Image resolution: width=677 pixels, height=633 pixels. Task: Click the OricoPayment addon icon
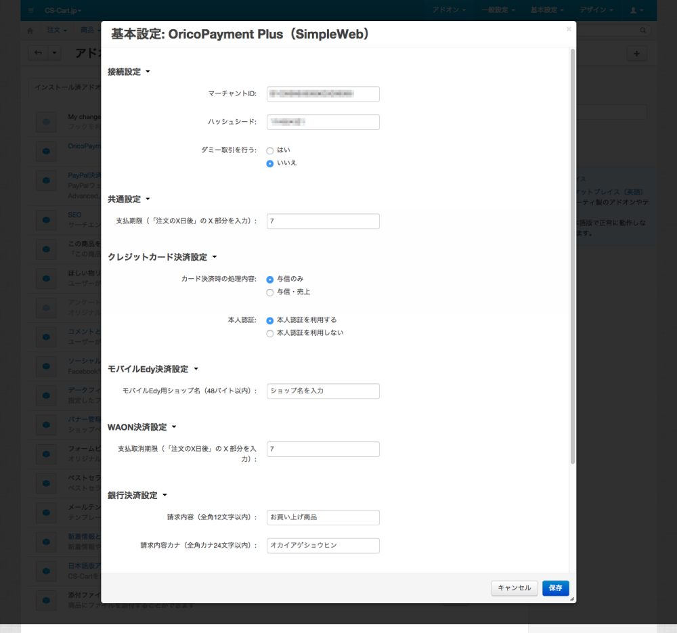[46, 151]
